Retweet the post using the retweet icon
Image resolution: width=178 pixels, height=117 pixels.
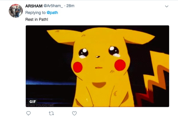[x=51, y=113]
